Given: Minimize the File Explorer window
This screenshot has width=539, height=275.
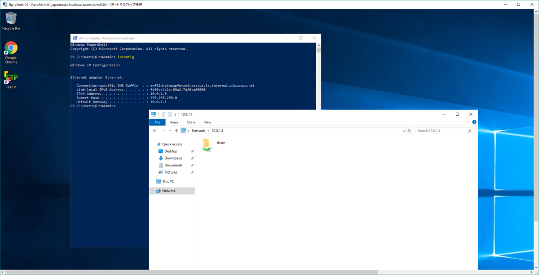Looking at the screenshot, I should pyautogui.click(x=444, y=114).
